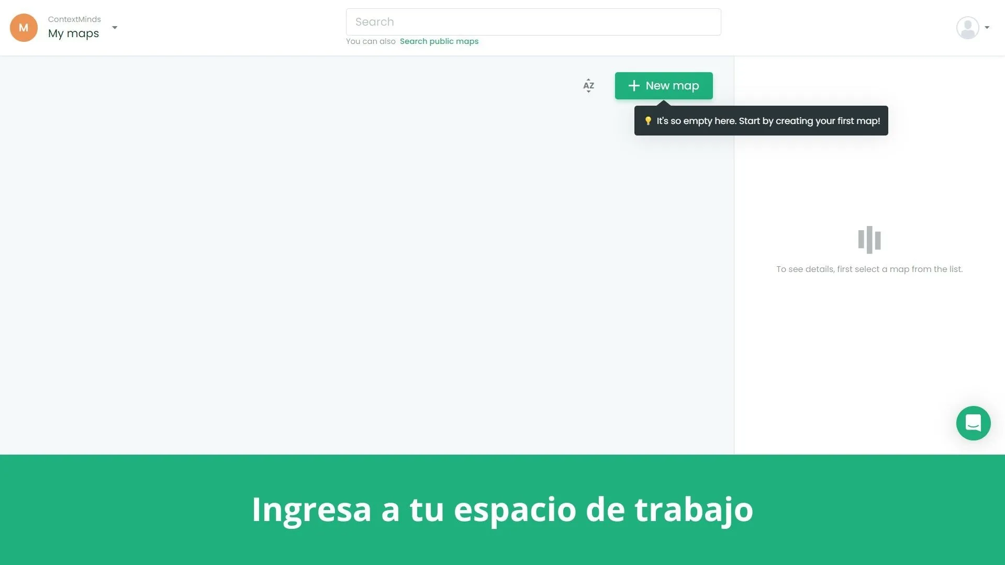Open the My maps workspace dropdown
The image size is (1005, 565).
tap(115, 28)
